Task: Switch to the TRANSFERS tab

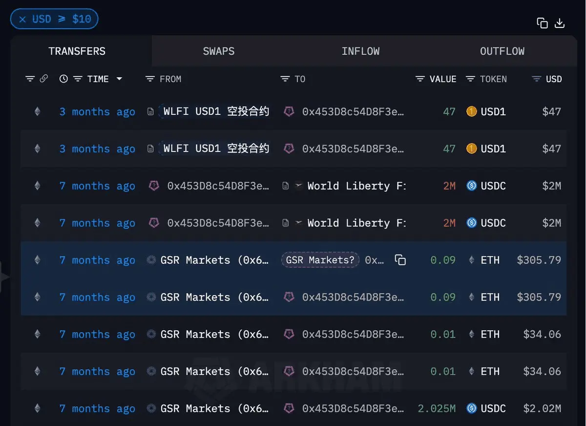Action: tap(77, 51)
